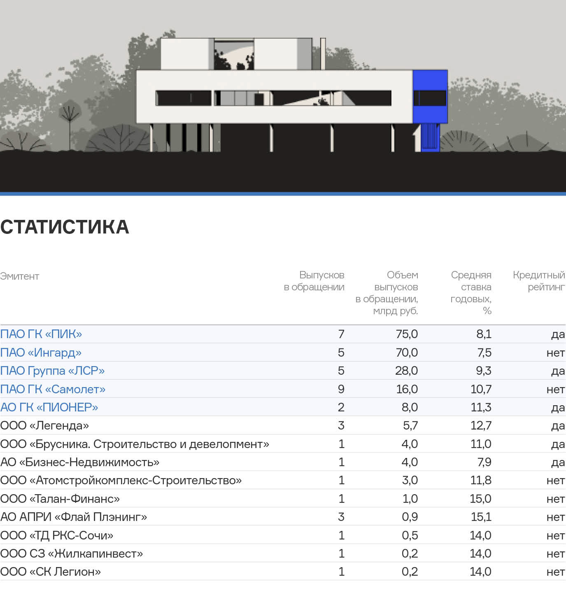Click rating 'нет' in СК Легион row
Screen dimensions: 566x600
[x=556, y=572]
